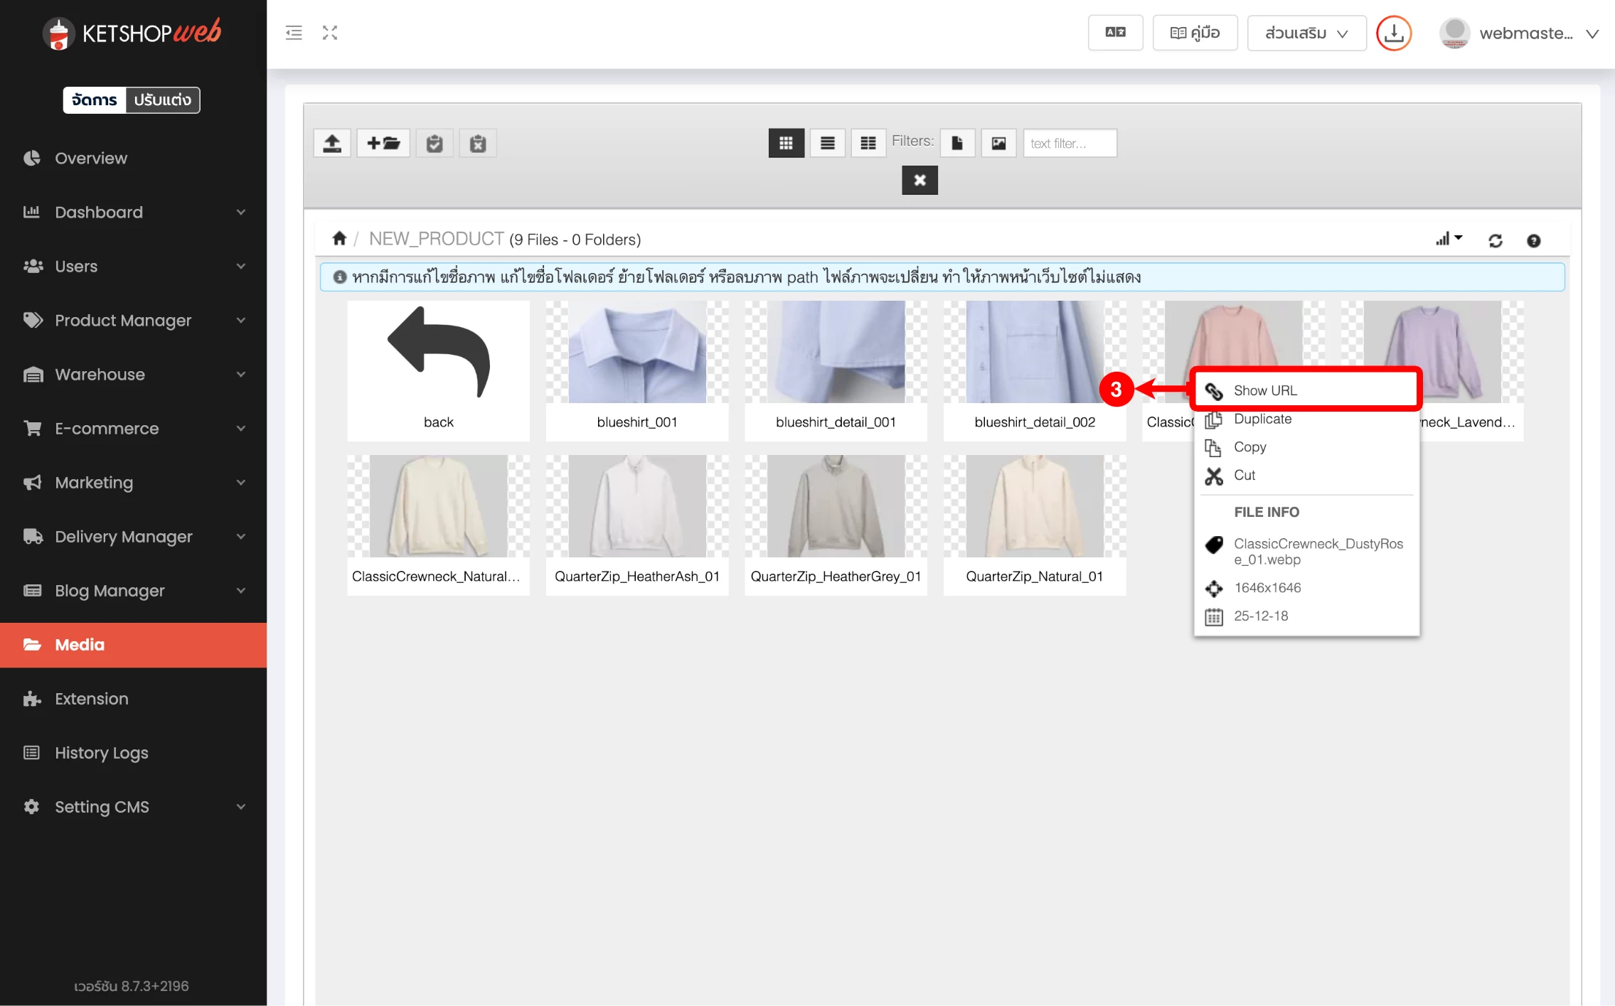Click the clear filter X button
The width and height of the screenshot is (1615, 1006).
920,181
